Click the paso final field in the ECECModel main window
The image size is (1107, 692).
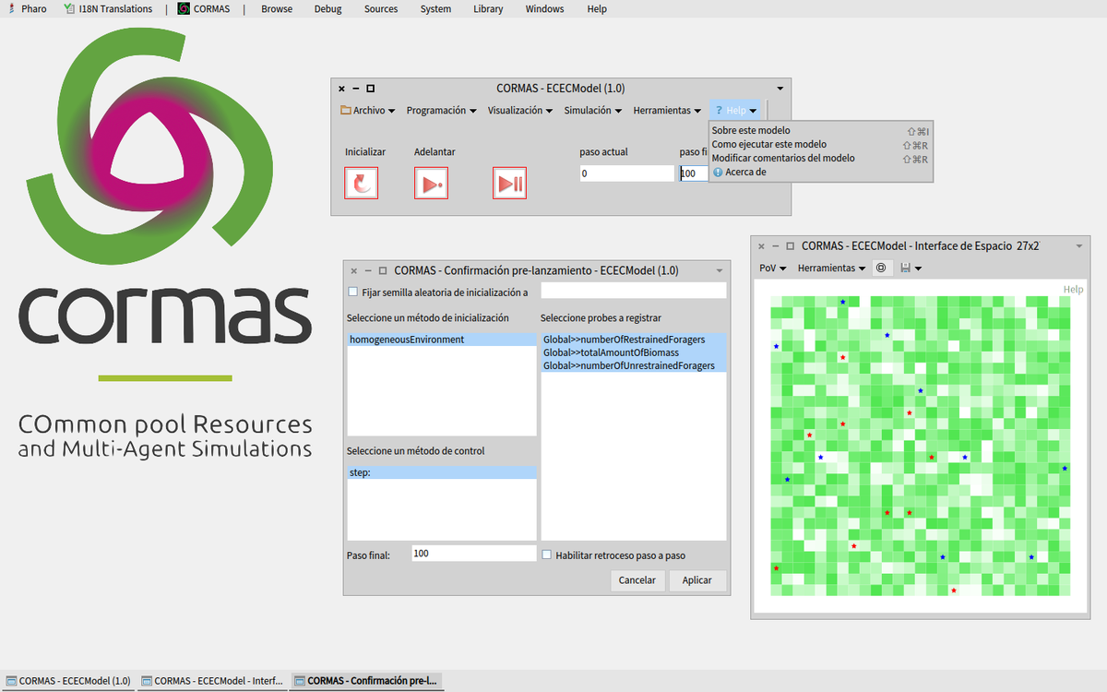[x=694, y=173]
